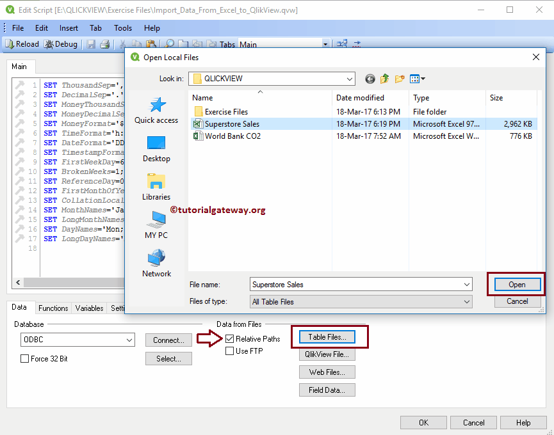
Task: Open the Tab menu
Action: click(95, 28)
